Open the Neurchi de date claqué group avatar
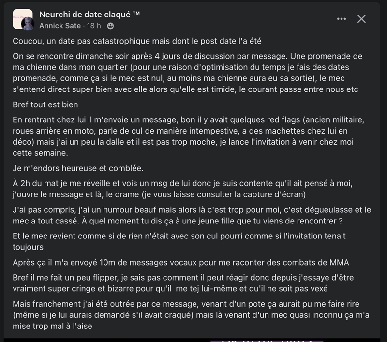 pyautogui.click(x=23, y=19)
